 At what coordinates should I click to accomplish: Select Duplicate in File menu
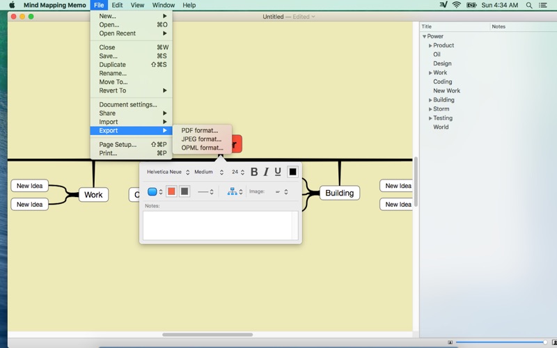pyautogui.click(x=131, y=65)
